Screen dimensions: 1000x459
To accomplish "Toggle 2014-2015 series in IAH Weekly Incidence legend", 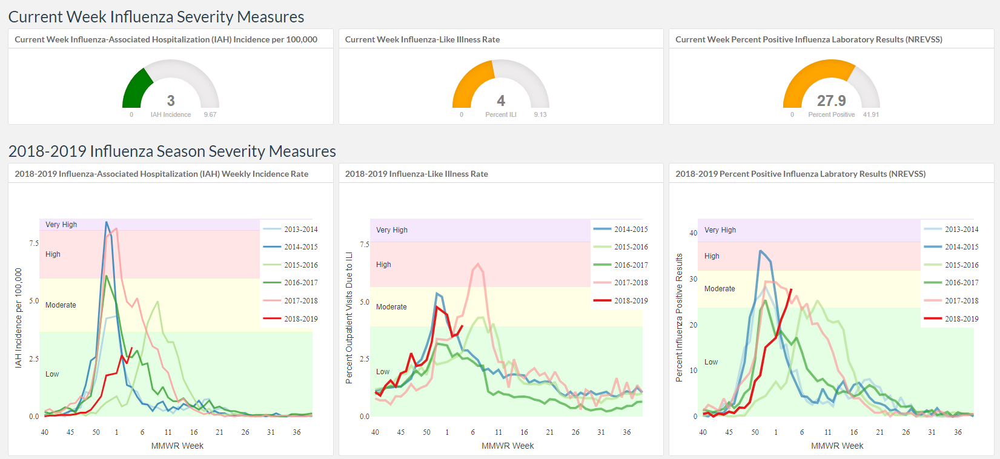I will pyautogui.click(x=291, y=247).
